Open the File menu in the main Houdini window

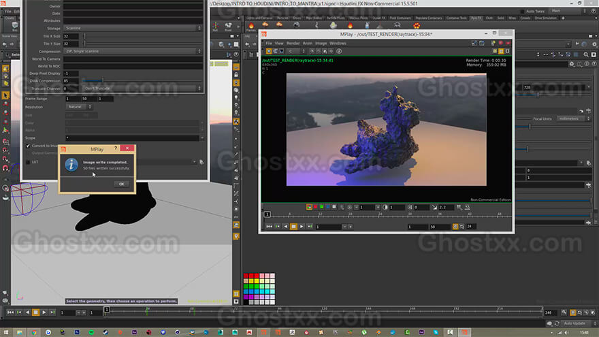[x=7, y=12]
